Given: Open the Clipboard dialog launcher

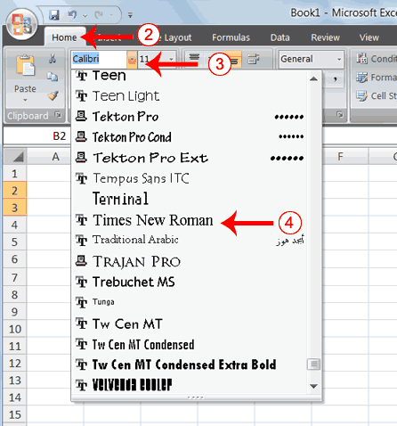Looking at the screenshot, I should click(x=59, y=114).
